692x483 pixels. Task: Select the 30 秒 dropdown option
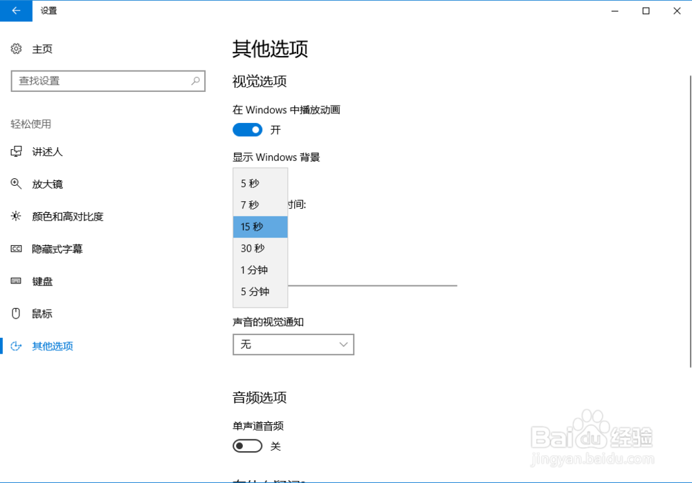click(x=260, y=248)
